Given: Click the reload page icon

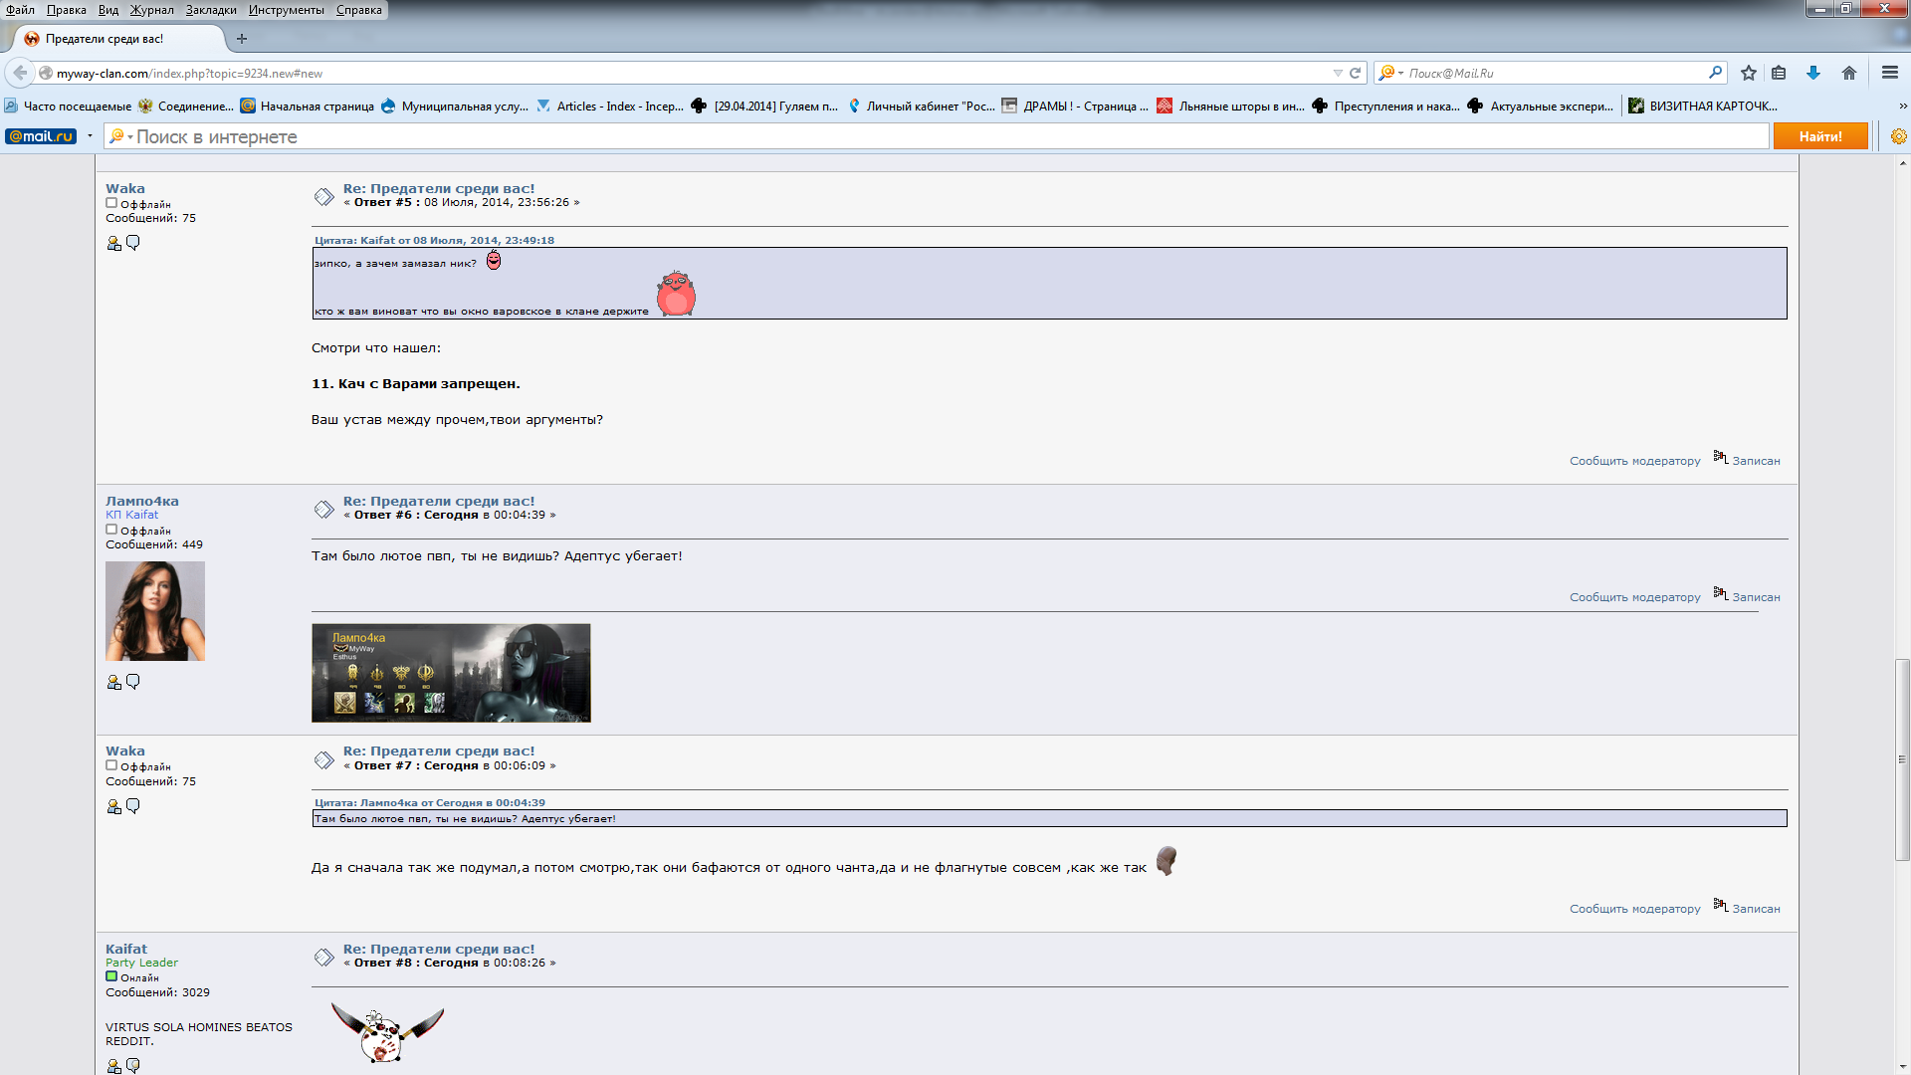Looking at the screenshot, I should tap(1355, 73).
